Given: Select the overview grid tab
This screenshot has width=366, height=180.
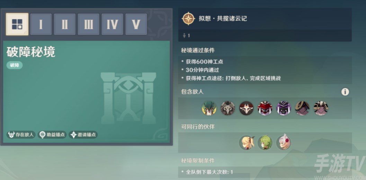Looking at the screenshot, I should 17,24.
